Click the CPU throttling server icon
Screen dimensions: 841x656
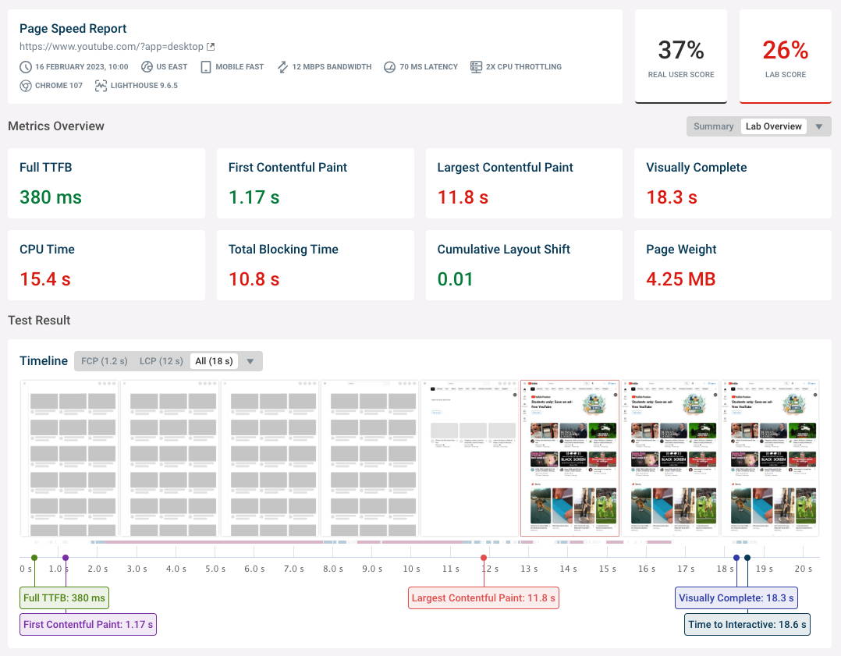(x=476, y=67)
